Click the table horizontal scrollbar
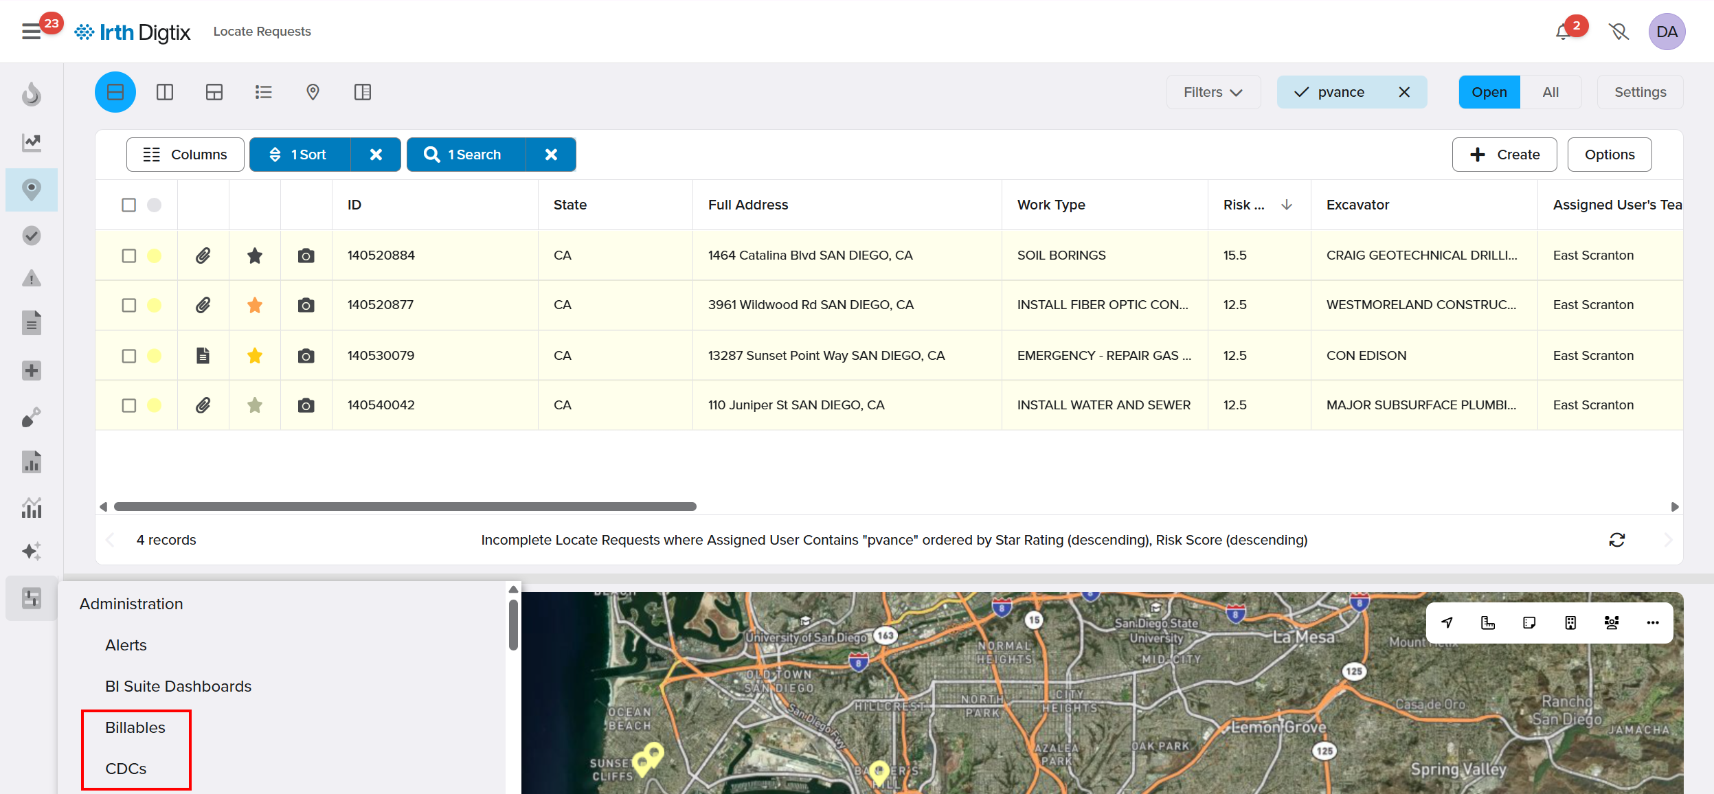Viewport: 1714px width, 794px height. [405, 507]
